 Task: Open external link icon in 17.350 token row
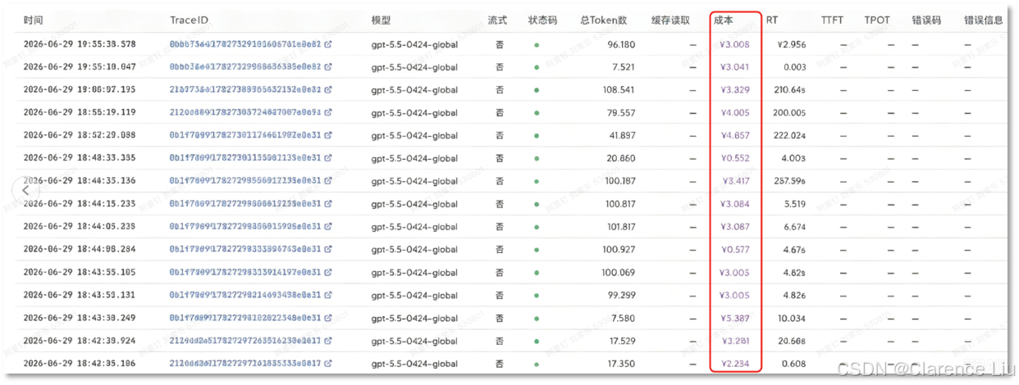click(x=328, y=363)
